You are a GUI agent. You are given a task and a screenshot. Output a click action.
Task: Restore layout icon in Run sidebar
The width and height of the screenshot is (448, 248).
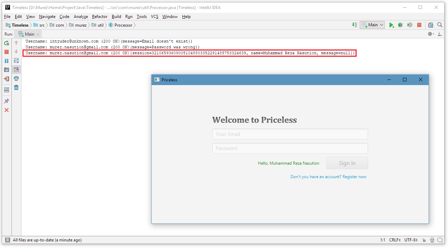click(7, 90)
